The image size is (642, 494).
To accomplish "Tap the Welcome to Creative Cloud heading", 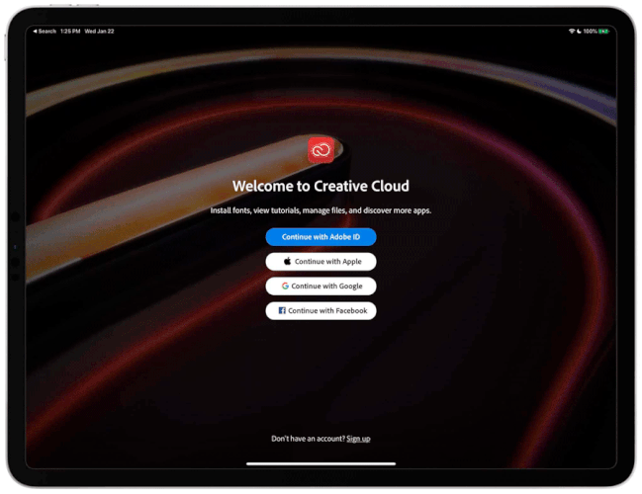I will 321,186.
